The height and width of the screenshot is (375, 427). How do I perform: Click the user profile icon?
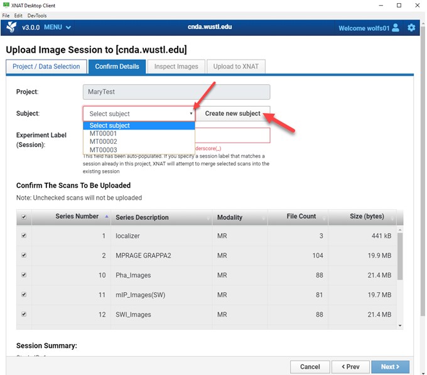click(395, 28)
